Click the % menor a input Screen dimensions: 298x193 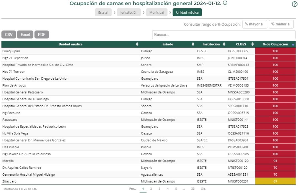click(281, 24)
